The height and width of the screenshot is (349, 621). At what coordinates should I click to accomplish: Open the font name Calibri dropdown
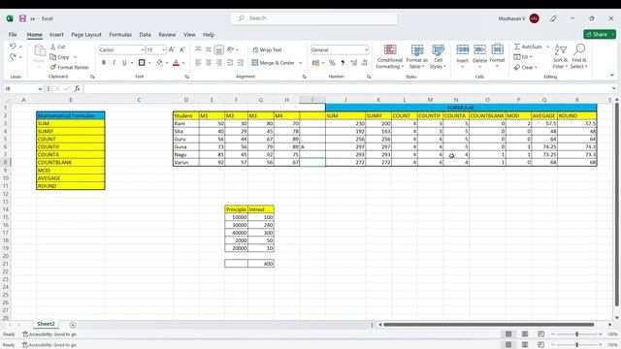click(142, 49)
